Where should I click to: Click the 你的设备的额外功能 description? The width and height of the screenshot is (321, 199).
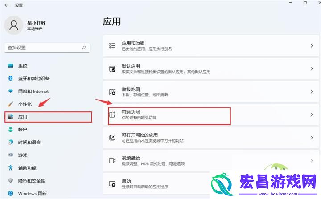click(139, 118)
